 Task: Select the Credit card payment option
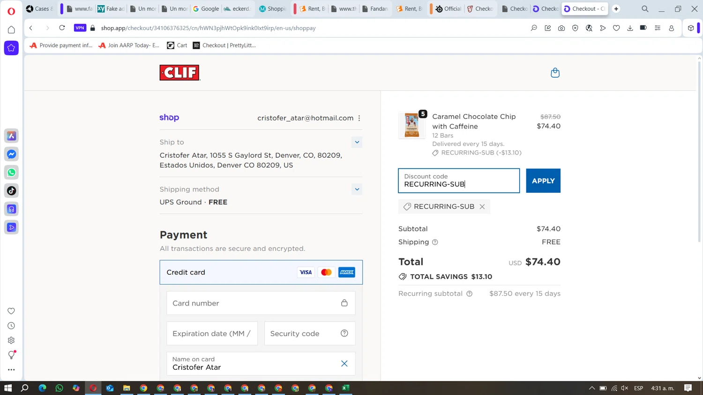(x=261, y=272)
